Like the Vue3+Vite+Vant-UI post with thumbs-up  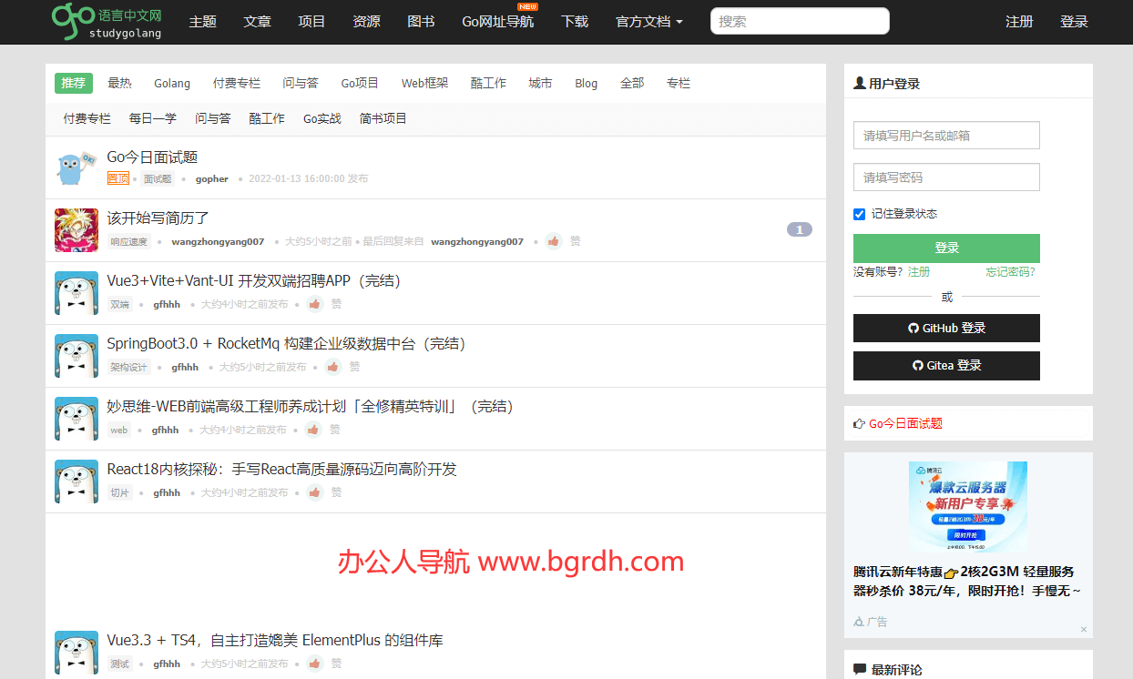[x=315, y=304]
